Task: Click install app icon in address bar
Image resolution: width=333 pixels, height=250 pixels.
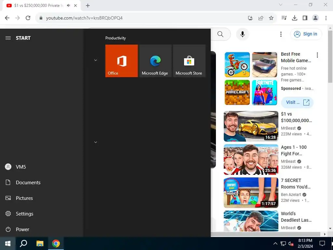Action: point(250,18)
